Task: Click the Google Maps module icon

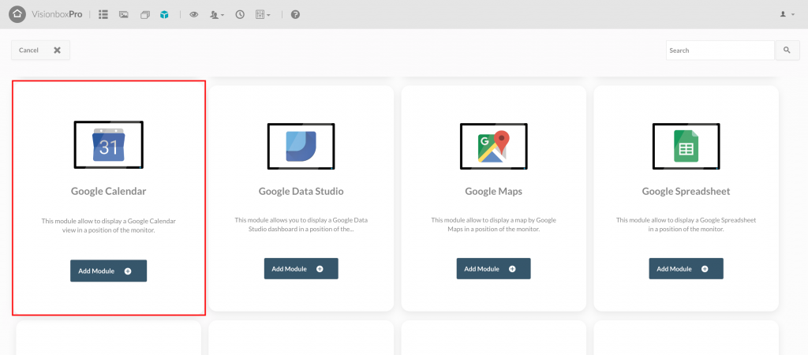Action: (x=493, y=146)
